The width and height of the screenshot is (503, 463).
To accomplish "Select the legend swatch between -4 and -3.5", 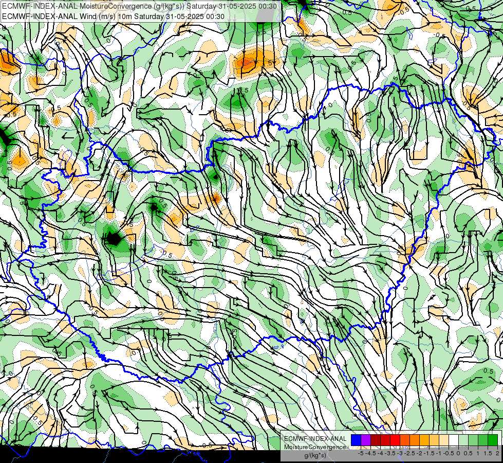I will tap(385, 440).
